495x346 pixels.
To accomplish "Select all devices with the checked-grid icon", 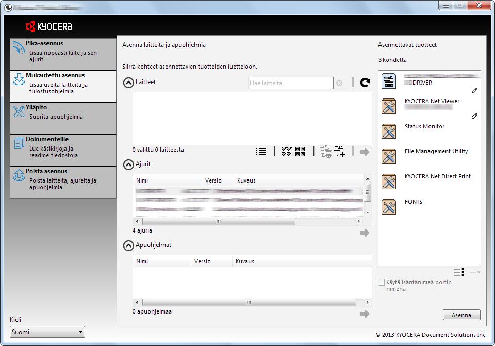I will tap(287, 152).
